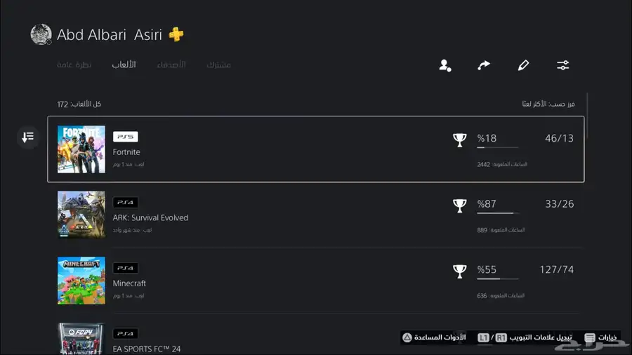632x355 pixels.
Task: Click the Fortnite trophy icon
Action: (x=459, y=140)
